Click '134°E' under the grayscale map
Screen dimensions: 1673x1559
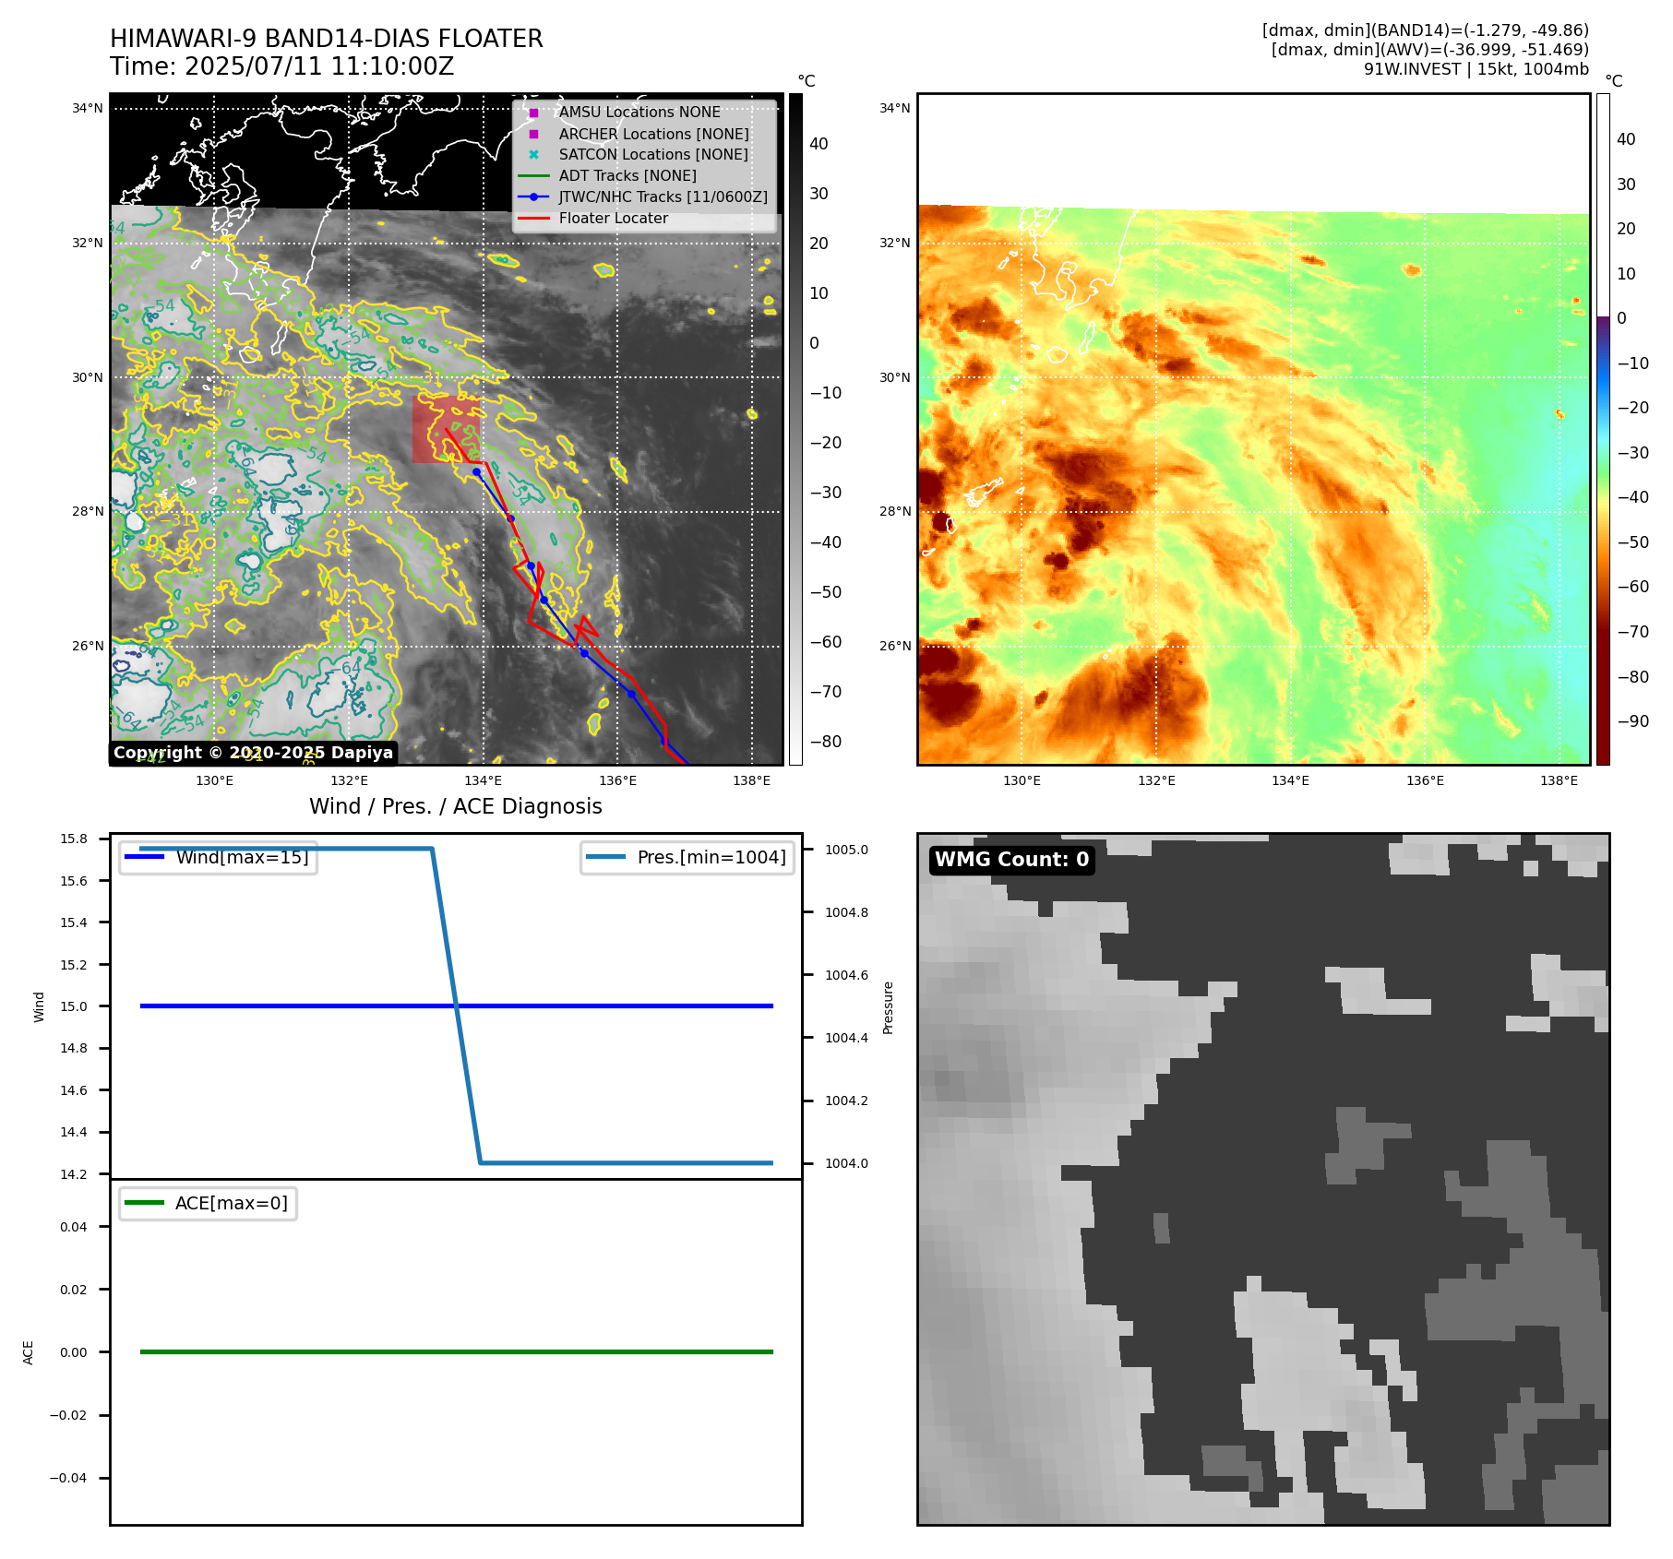coord(483,780)
